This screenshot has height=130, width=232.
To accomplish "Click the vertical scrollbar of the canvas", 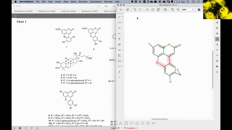I will click(213, 70).
